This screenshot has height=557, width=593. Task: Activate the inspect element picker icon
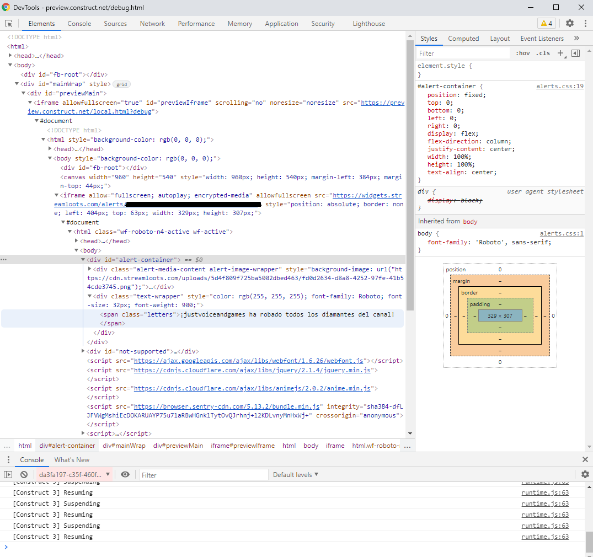click(x=9, y=24)
